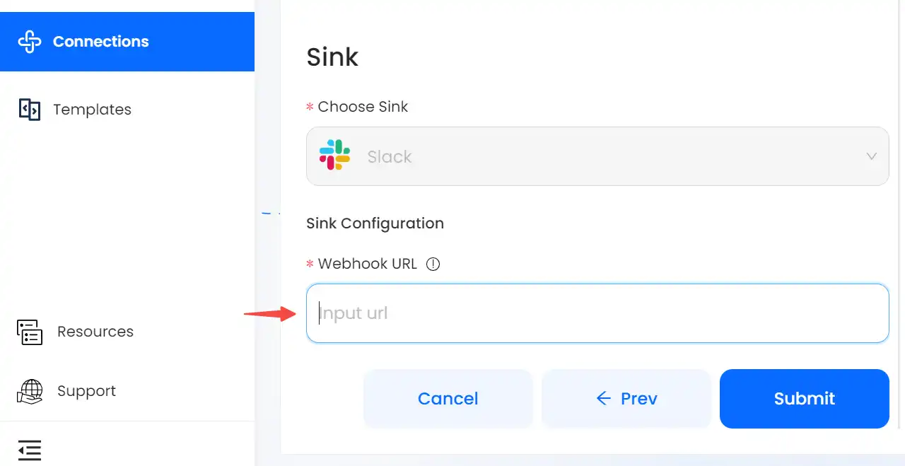The image size is (905, 466).
Task: Go back with the Prev button
Action: 626,399
